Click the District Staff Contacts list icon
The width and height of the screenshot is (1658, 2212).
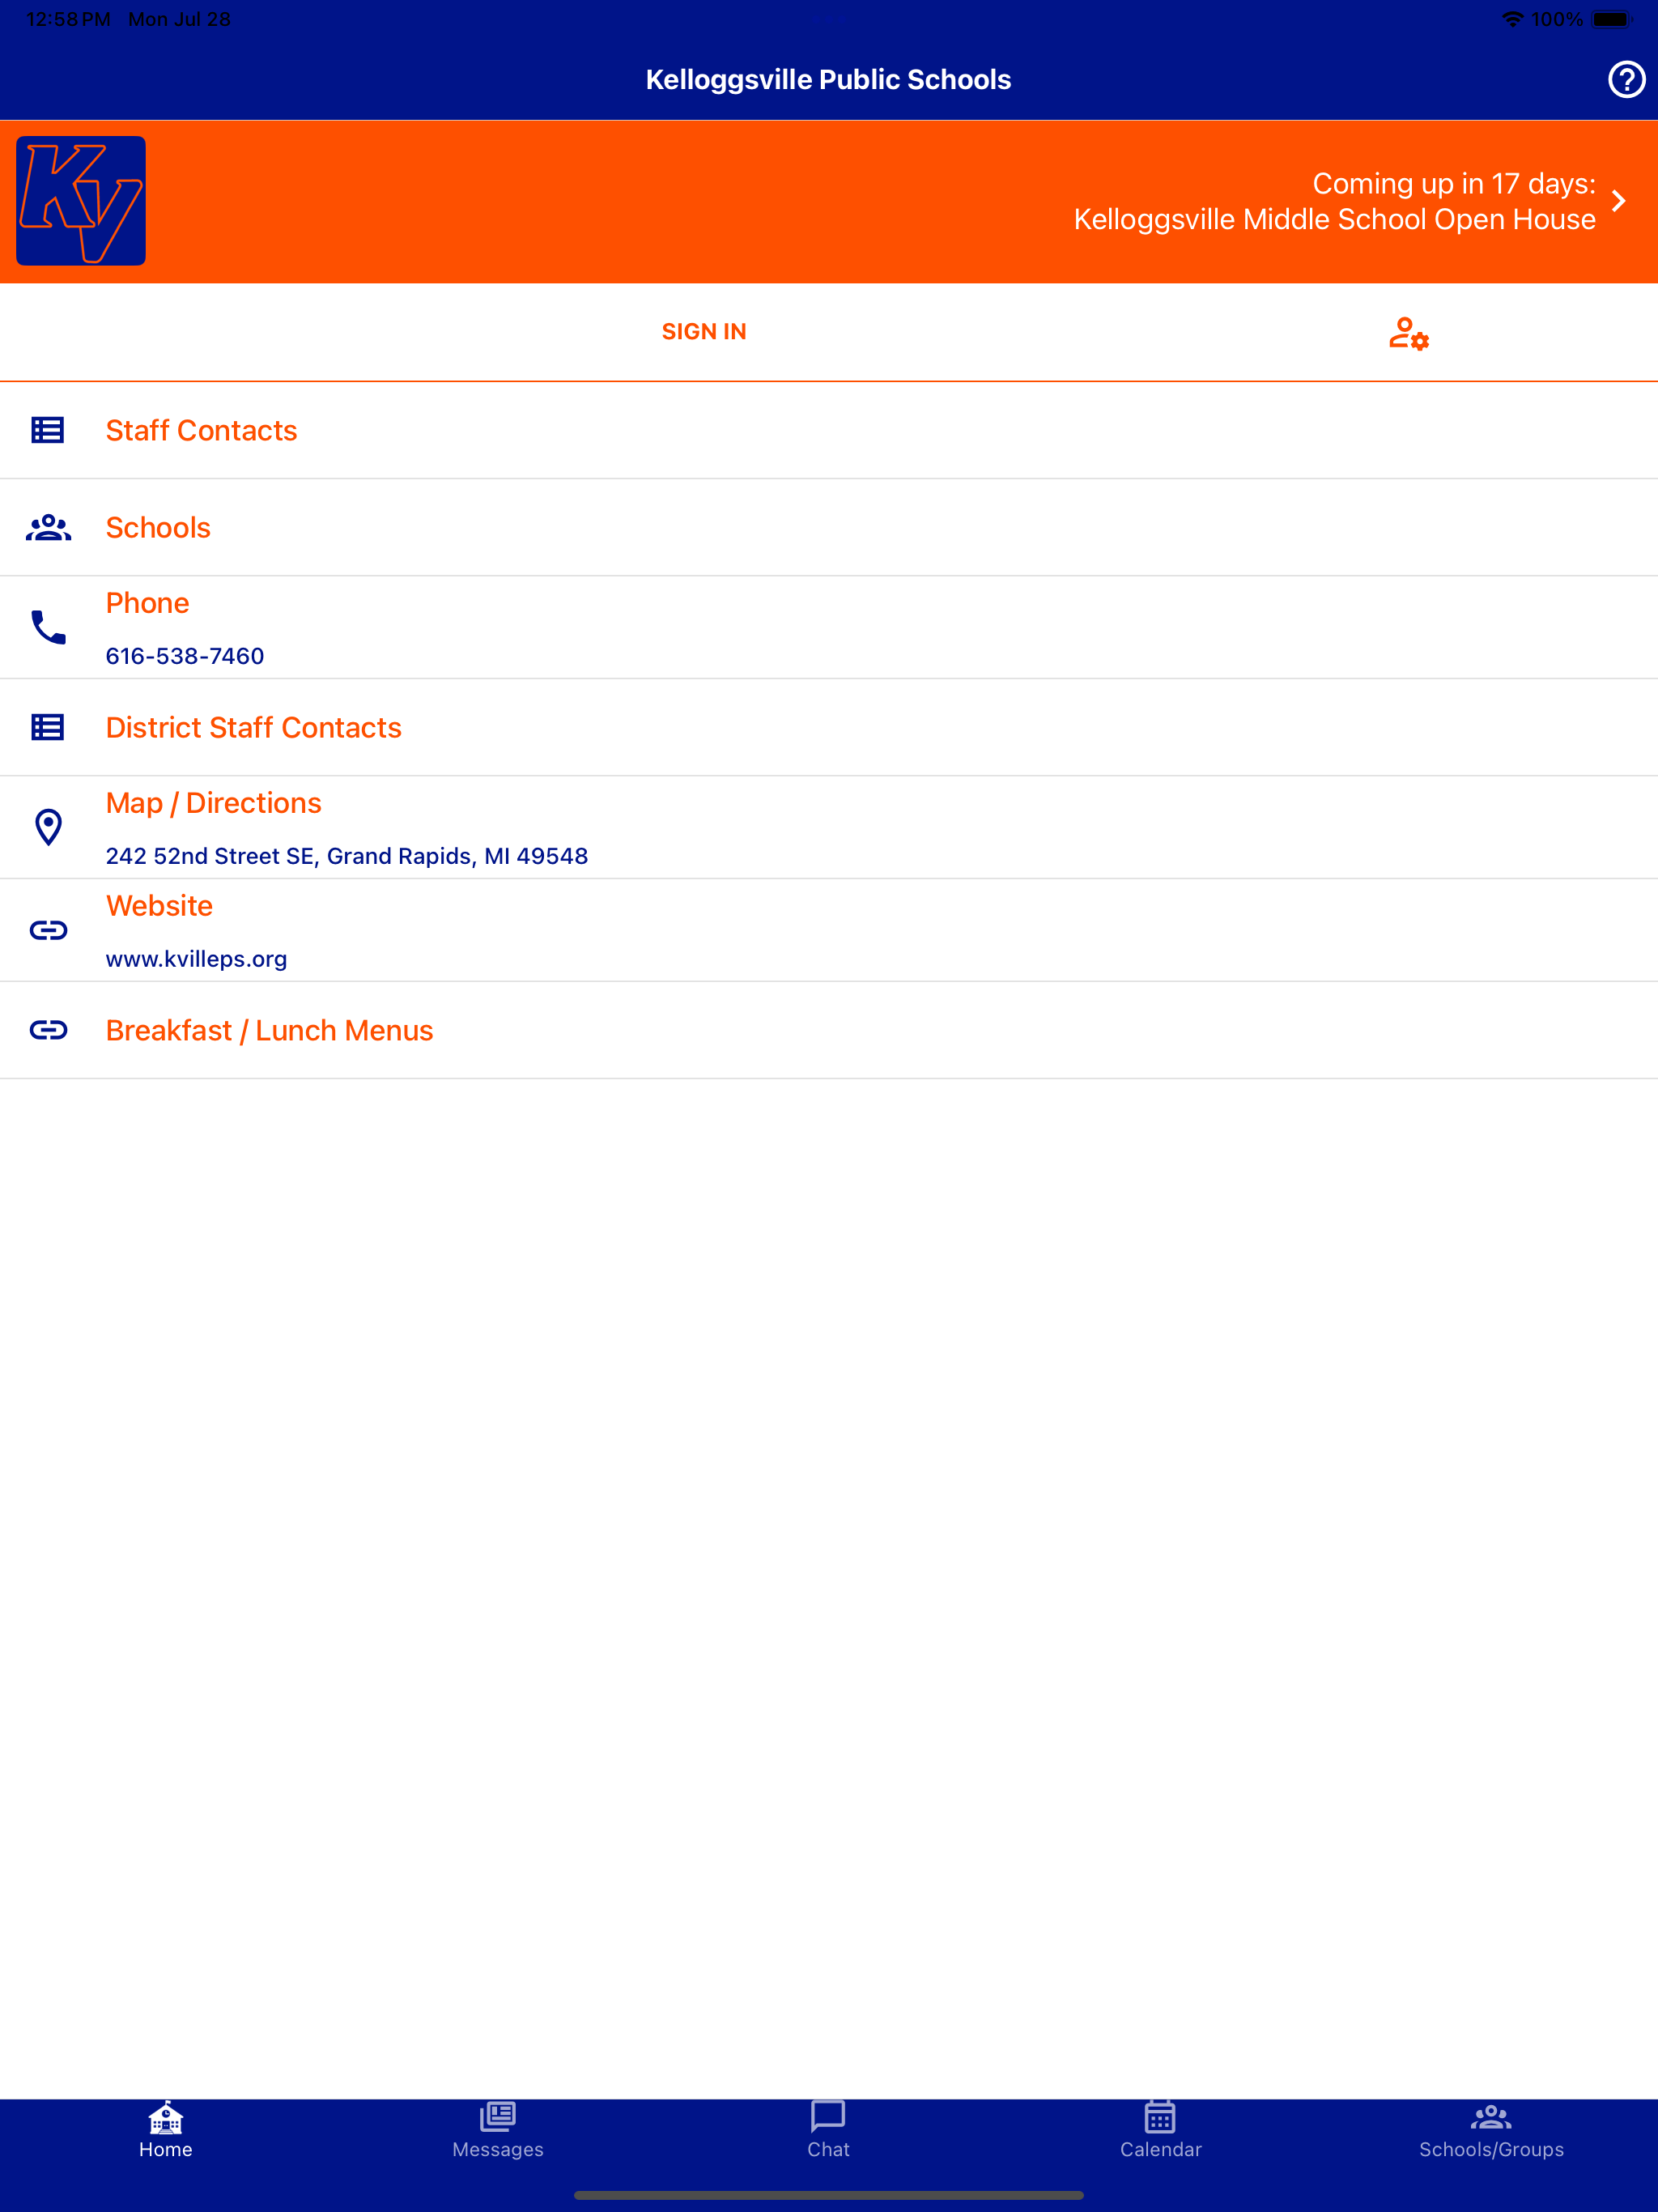tap(48, 727)
